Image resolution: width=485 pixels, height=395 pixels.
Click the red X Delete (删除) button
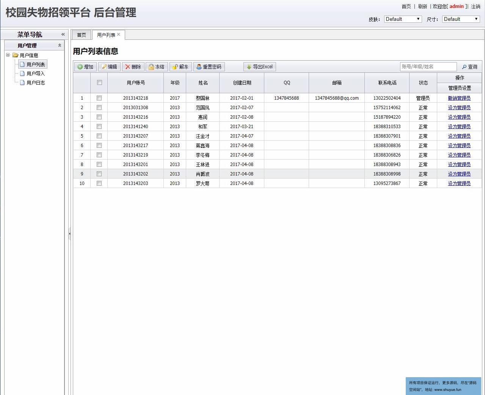tap(133, 67)
